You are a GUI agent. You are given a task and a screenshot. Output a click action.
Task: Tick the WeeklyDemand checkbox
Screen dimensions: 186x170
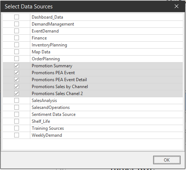point(16,135)
